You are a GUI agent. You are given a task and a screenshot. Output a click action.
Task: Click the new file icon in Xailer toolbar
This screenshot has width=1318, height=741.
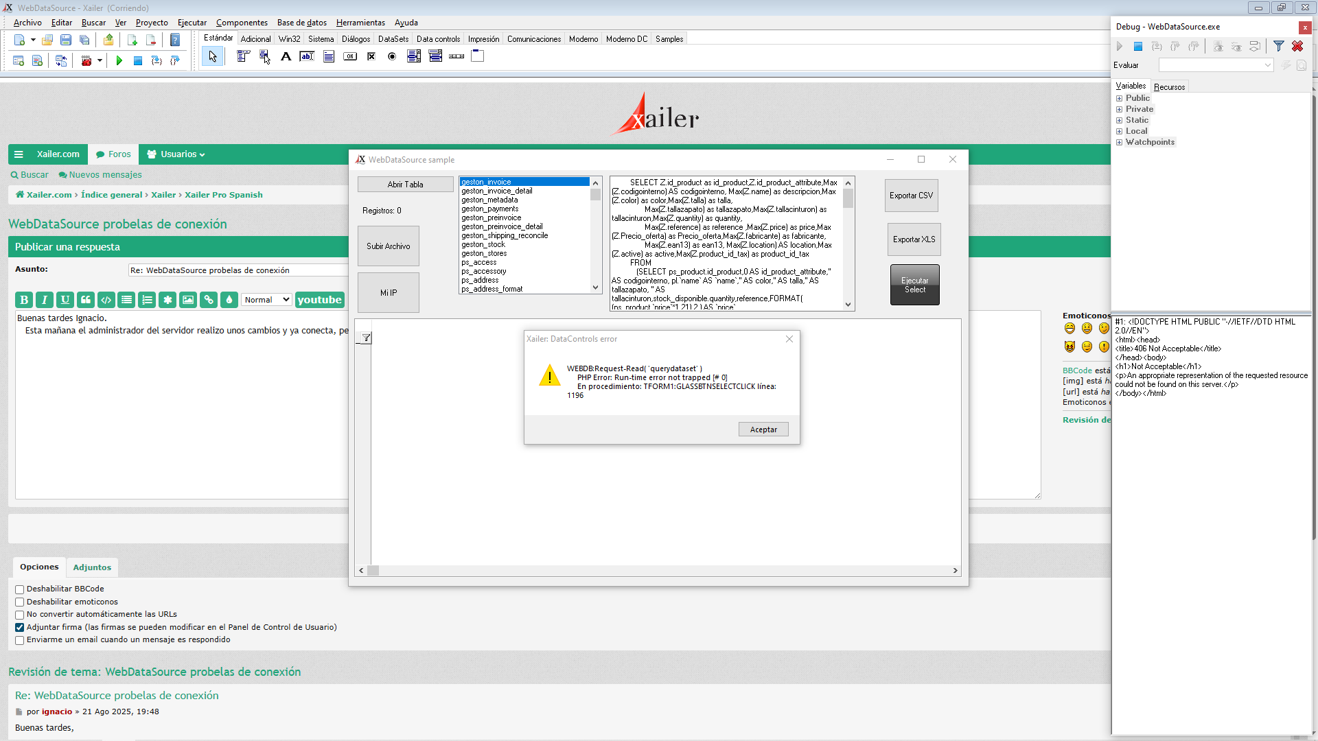19,40
